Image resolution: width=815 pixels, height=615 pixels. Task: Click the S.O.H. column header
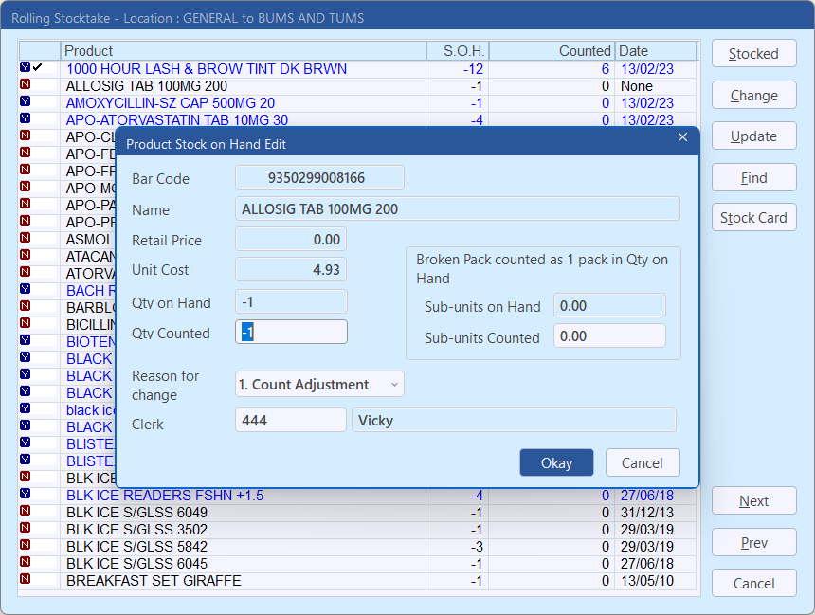(x=457, y=51)
